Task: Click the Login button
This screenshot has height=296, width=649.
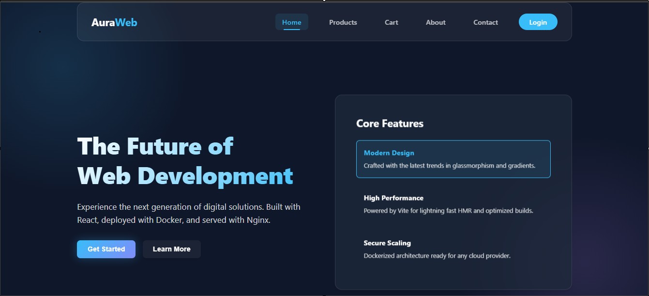Action: [538, 22]
